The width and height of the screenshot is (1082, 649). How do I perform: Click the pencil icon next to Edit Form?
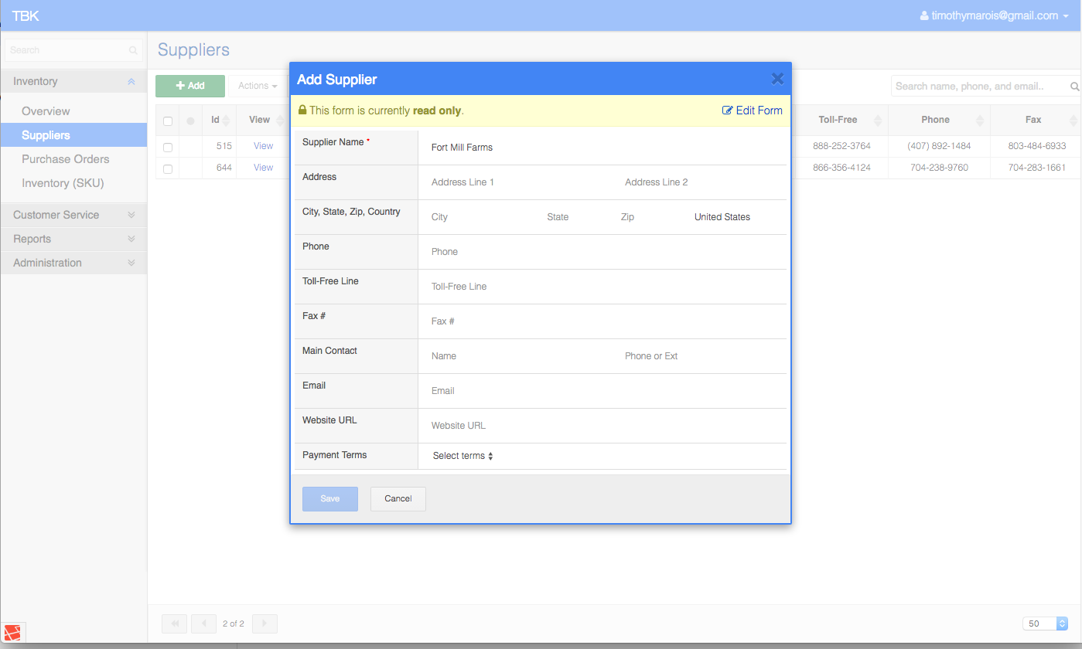(728, 110)
